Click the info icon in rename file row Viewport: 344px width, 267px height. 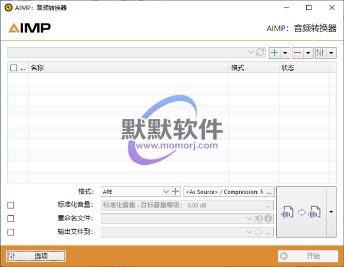(269, 218)
